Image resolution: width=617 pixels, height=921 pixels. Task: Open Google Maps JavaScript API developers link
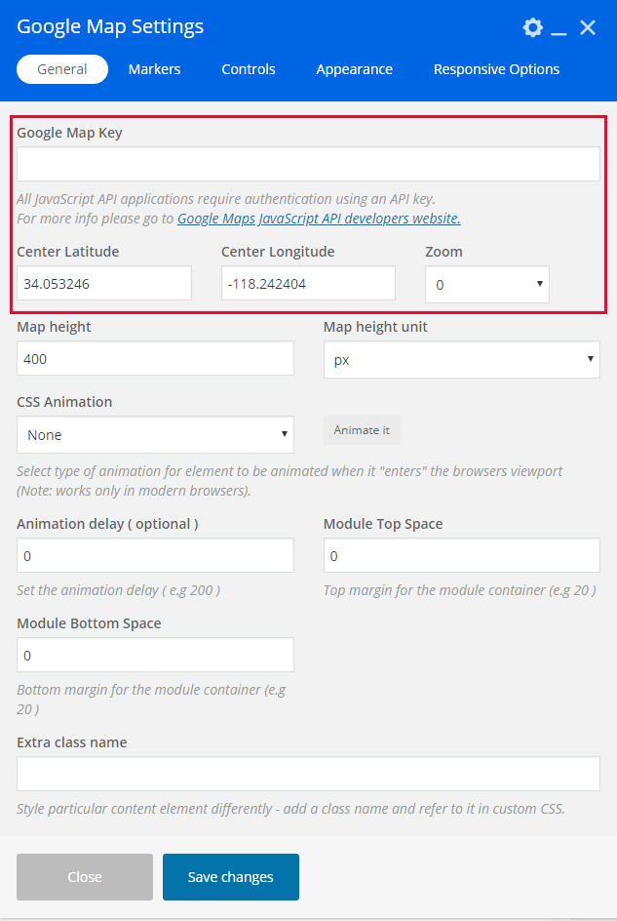click(x=319, y=219)
